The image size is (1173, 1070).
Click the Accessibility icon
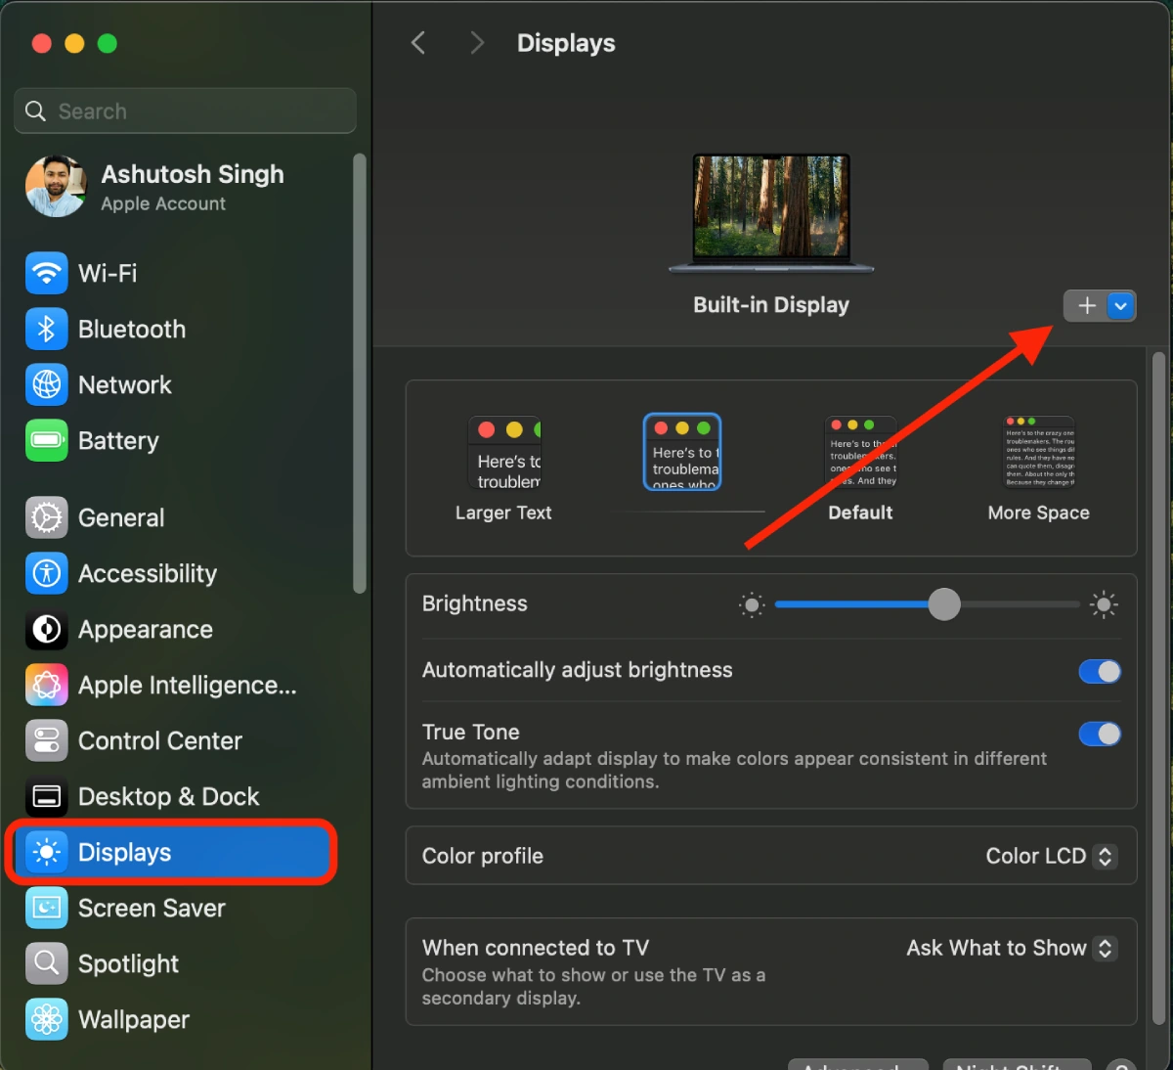tap(47, 573)
